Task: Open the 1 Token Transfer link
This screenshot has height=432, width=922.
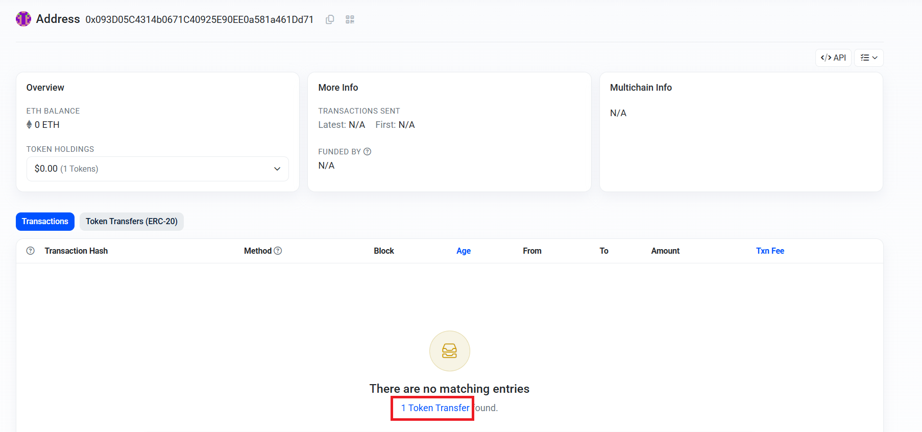Action: coord(435,408)
